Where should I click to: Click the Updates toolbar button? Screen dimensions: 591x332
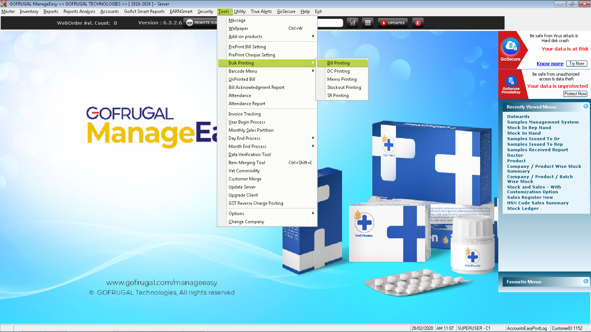pyautogui.click(x=393, y=23)
